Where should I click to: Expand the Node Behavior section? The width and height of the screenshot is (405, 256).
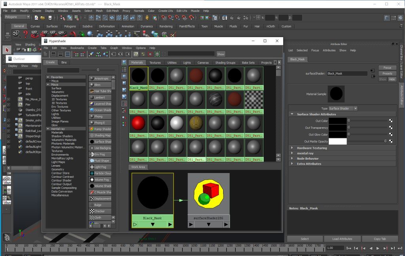tap(292, 158)
